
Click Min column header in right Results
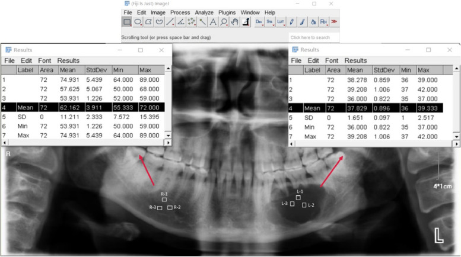[x=408, y=70]
